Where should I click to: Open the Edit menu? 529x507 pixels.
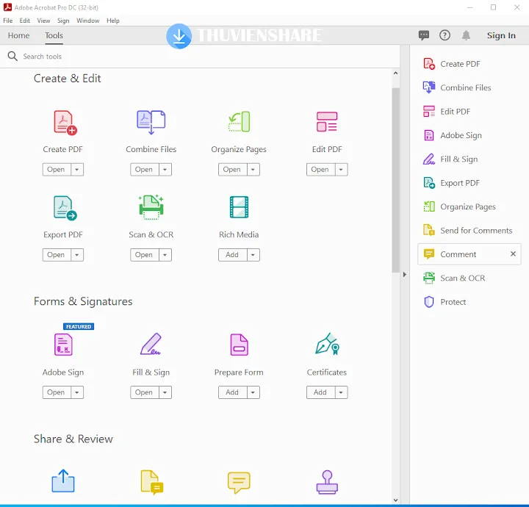(x=25, y=21)
